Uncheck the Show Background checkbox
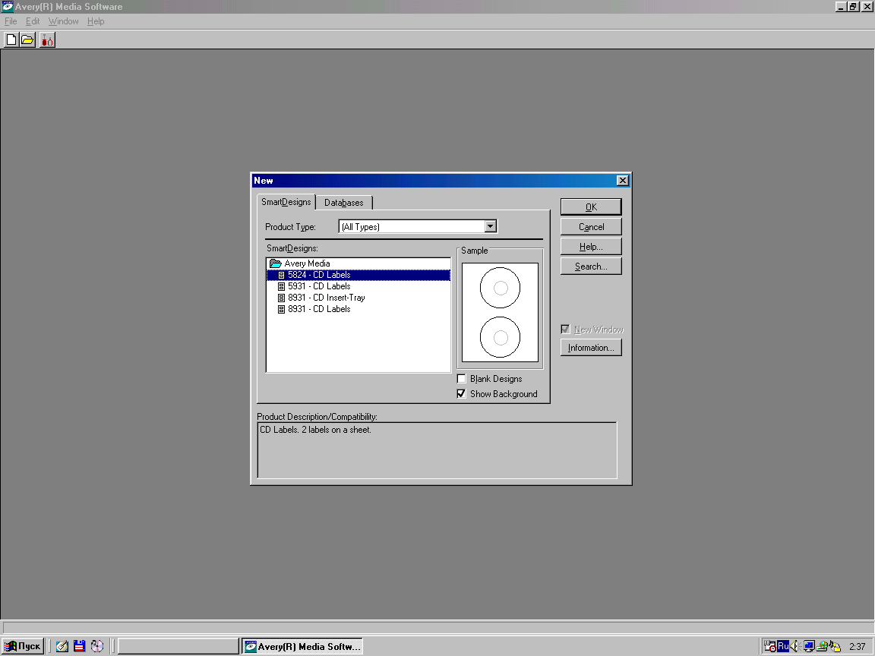 (462, 394)
